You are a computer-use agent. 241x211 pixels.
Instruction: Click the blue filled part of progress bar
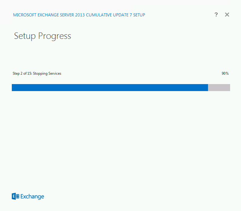(110, 87)
